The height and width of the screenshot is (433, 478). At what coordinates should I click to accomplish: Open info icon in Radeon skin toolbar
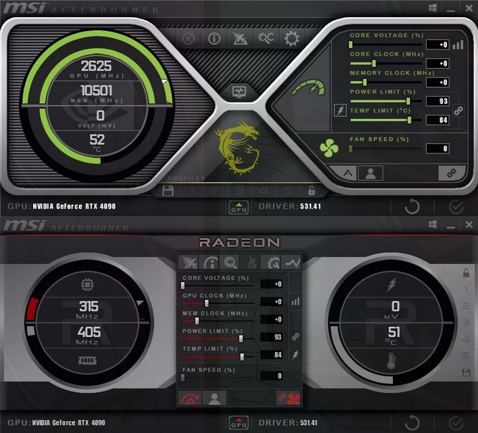pos(210,262)
